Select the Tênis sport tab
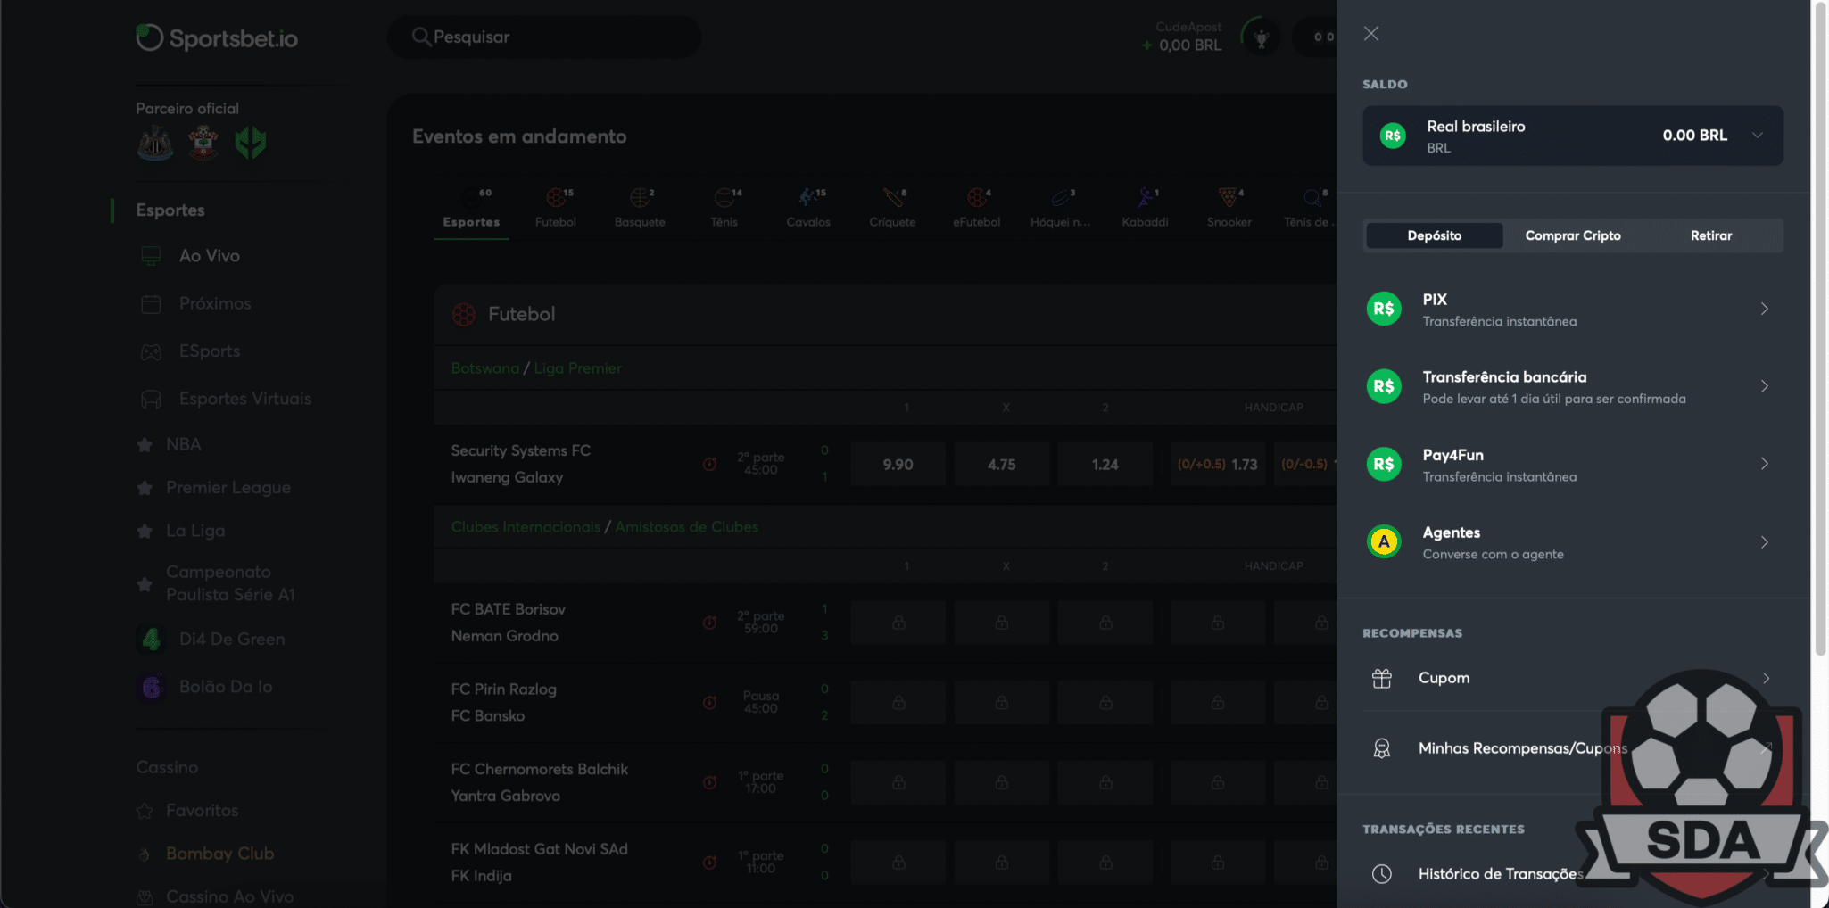The height and width of the screenshot is (908, 1829). (724, 209)
